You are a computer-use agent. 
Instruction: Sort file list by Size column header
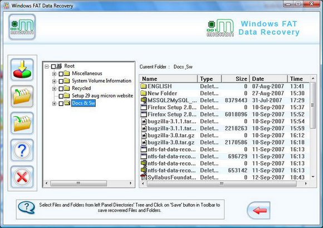[x=236, y=79]
